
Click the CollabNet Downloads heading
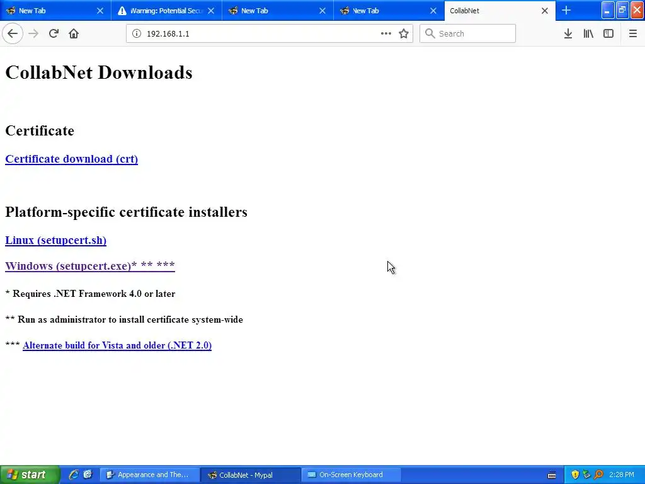99,72
